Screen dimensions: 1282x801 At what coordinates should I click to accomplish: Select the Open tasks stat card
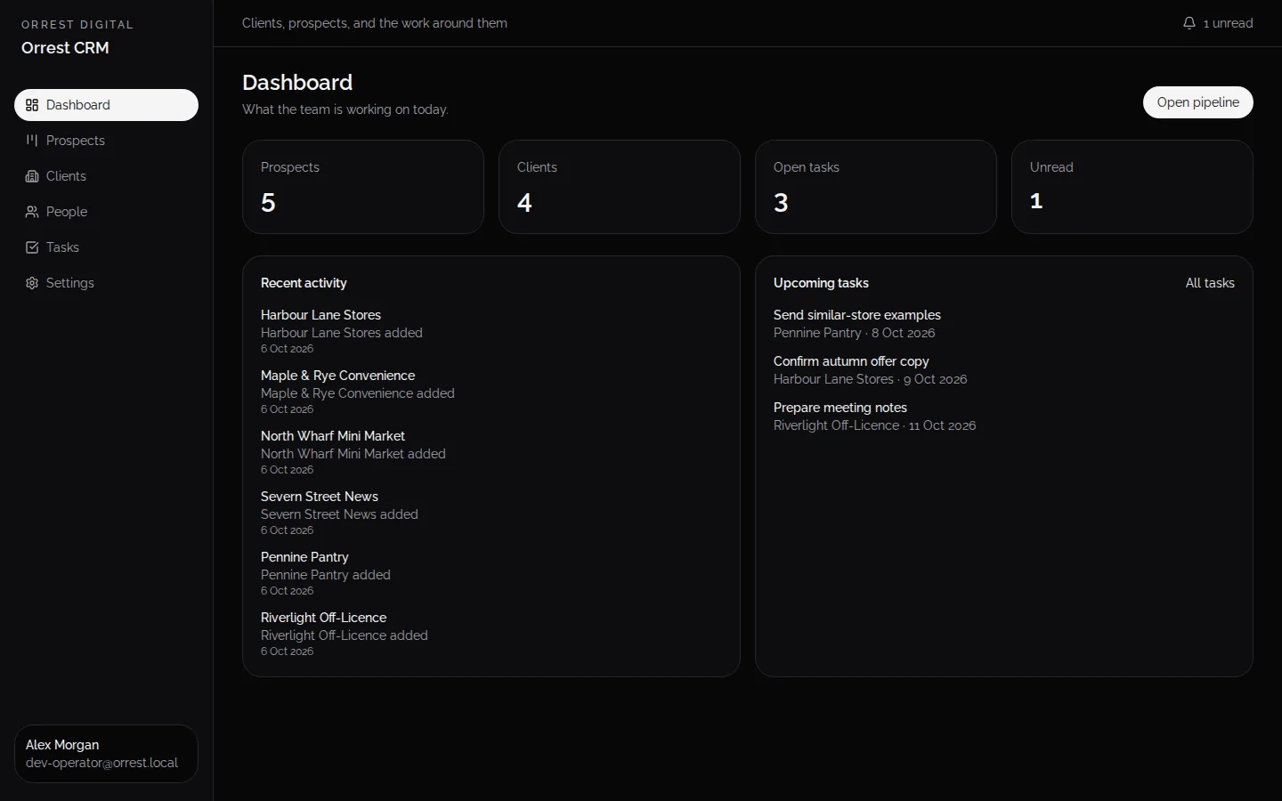pyautogui.click(x=876, y=187)
